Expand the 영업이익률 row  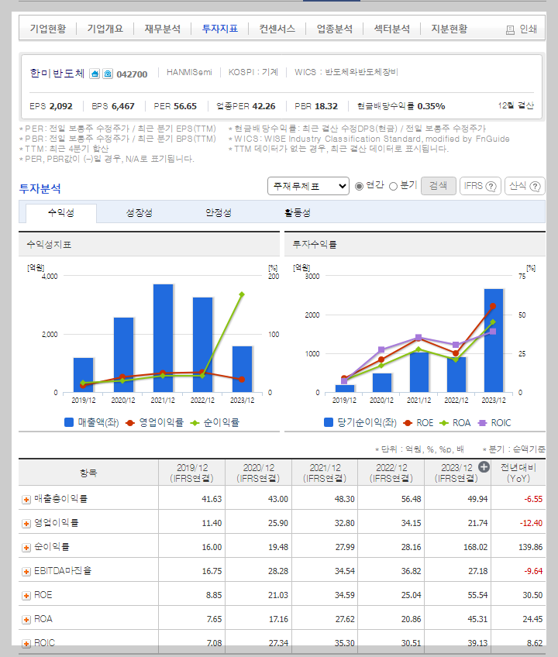[x=26, y=523]
